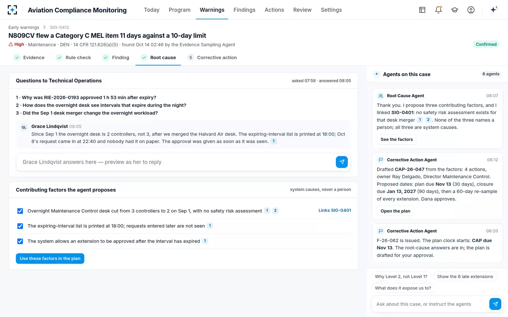Click the Why Level 2, not Level 1? suggestion
The height and width of the screenshot is (317, 508).
point(401,276)
